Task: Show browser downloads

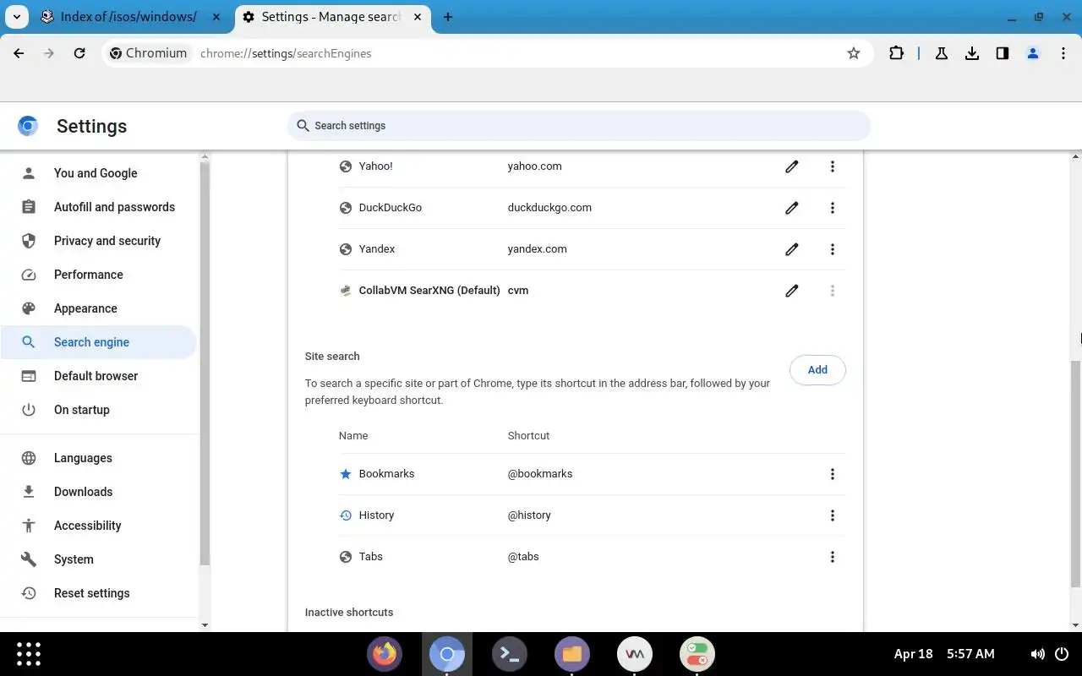Action: 972,53
